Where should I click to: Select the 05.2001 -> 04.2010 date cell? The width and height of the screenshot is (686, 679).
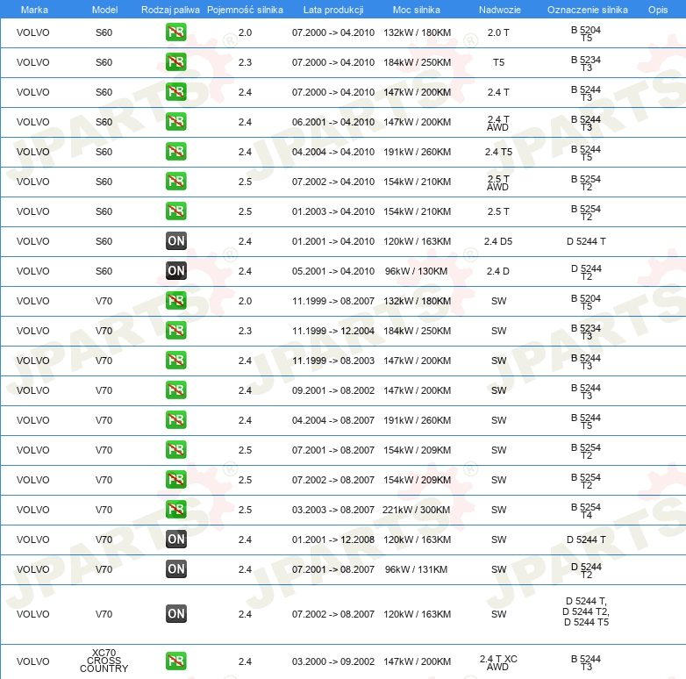333,271
